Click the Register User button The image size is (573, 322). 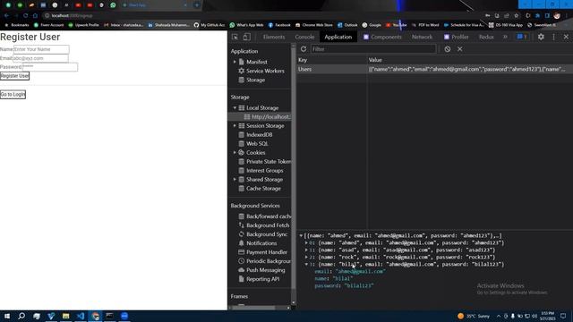tap(14, 76)
